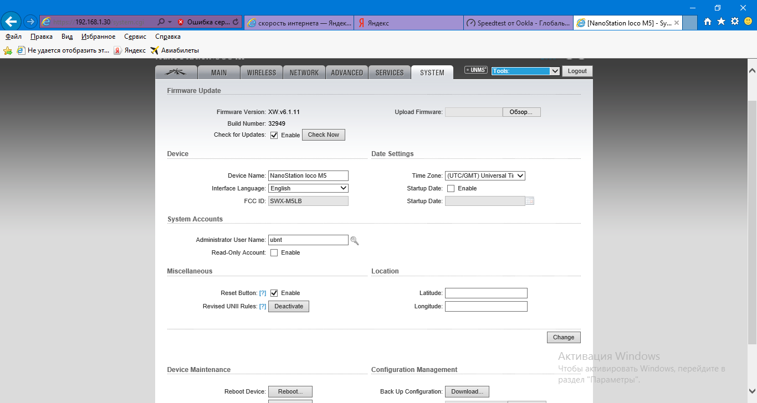Click the password key icon beside username
The height and width of the screenshot is (403, 757).
(355, 240)
